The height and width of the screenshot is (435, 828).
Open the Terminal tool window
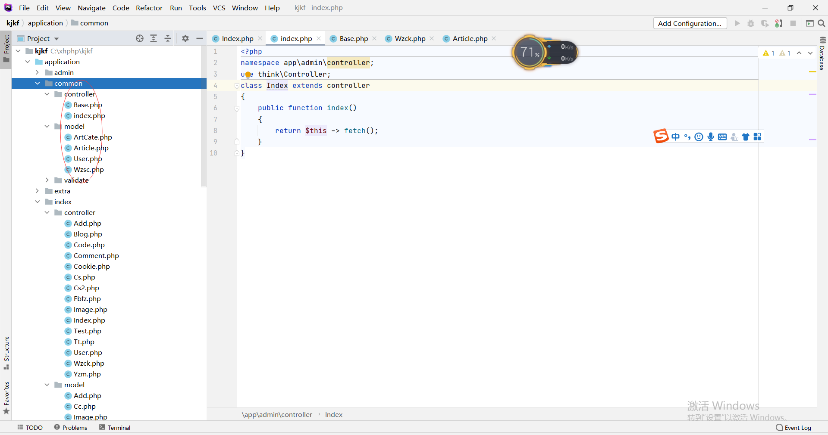pos(115,427)
